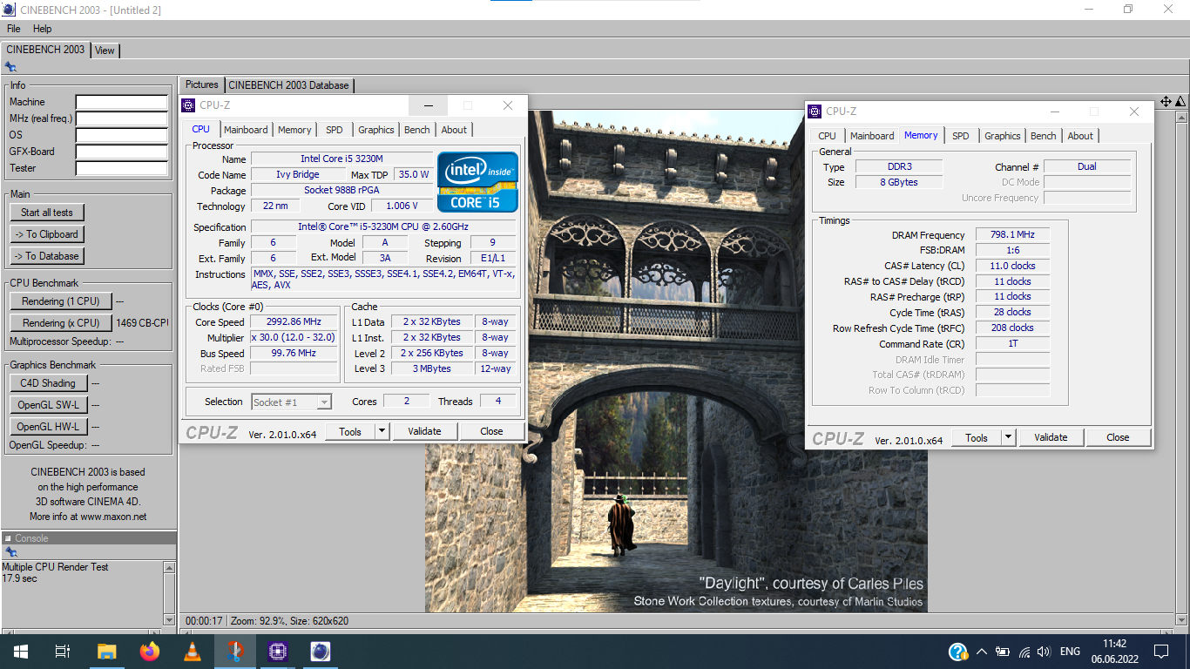Click the title icon of left CPU-Z window
Viewport: 1190px width, 669px height.
click(188, 105)
